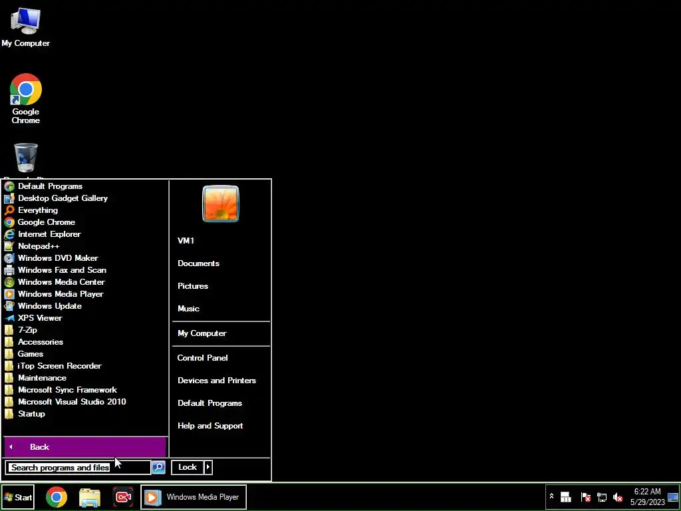Expand Microsoft Visual Studio 2010 folder

click(86, 402)
